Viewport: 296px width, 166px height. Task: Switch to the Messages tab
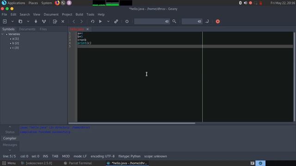(x=10, y=145)
